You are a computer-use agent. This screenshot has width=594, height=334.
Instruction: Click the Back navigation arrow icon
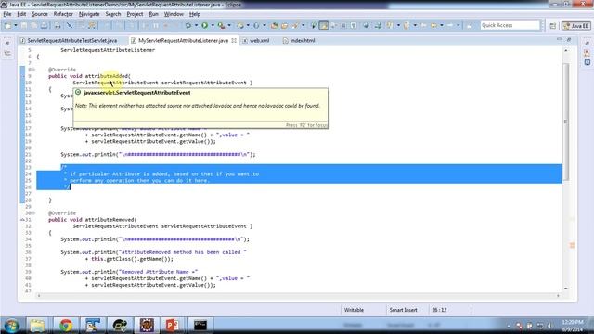coord(433,25)
